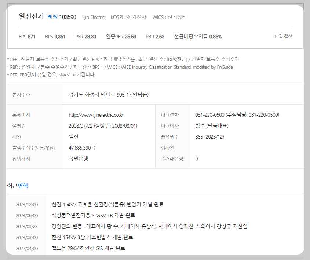Viewport: 310px width, 260px height.
Task: Click the company name 일진전기 heading
Action: (31, 16)
